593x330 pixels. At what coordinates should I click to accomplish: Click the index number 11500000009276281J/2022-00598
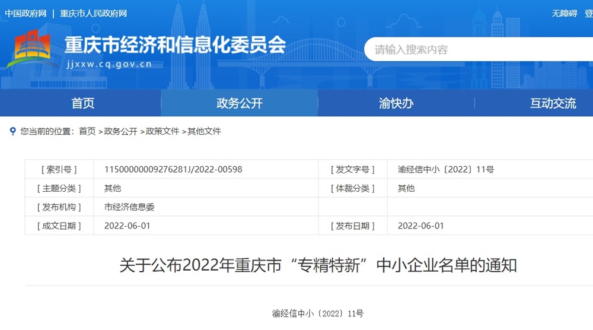[173, 169]
